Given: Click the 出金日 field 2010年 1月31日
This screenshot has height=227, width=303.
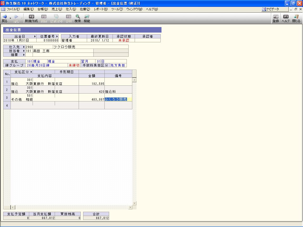Looking at the screenshot, I should click(x=20, y=40).
